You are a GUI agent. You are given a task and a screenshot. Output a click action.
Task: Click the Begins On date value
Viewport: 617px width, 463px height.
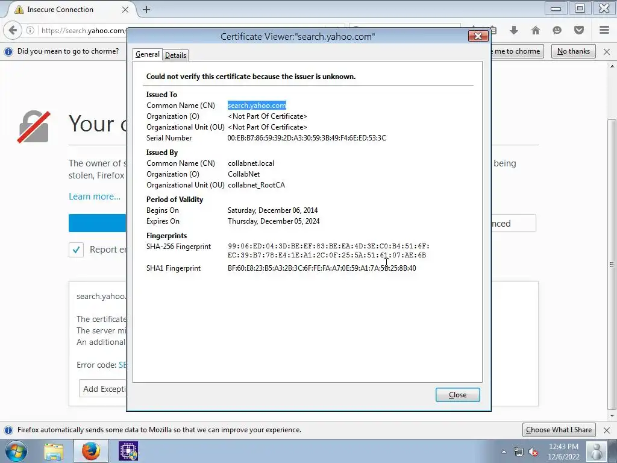(273, 210)
